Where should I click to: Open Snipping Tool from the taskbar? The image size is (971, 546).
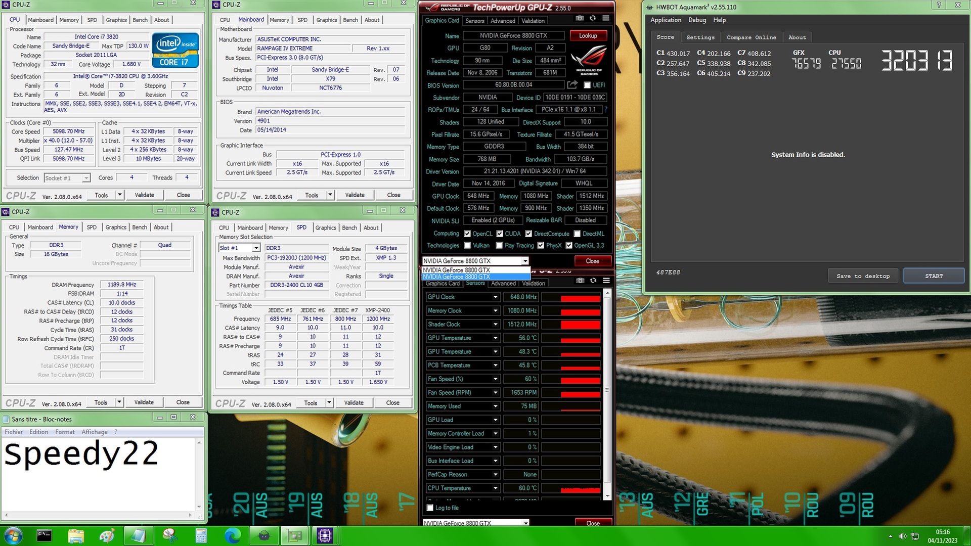169,535
